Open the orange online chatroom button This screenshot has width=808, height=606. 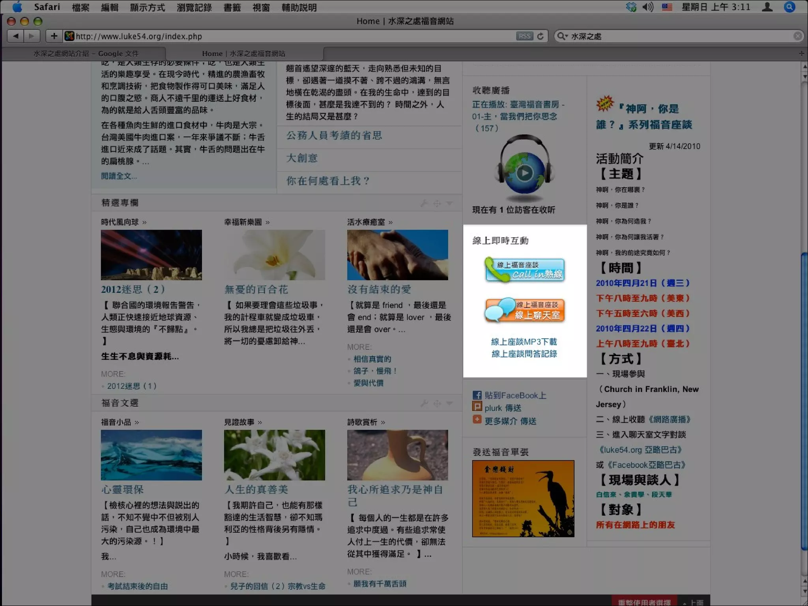[x=524, y=310]
